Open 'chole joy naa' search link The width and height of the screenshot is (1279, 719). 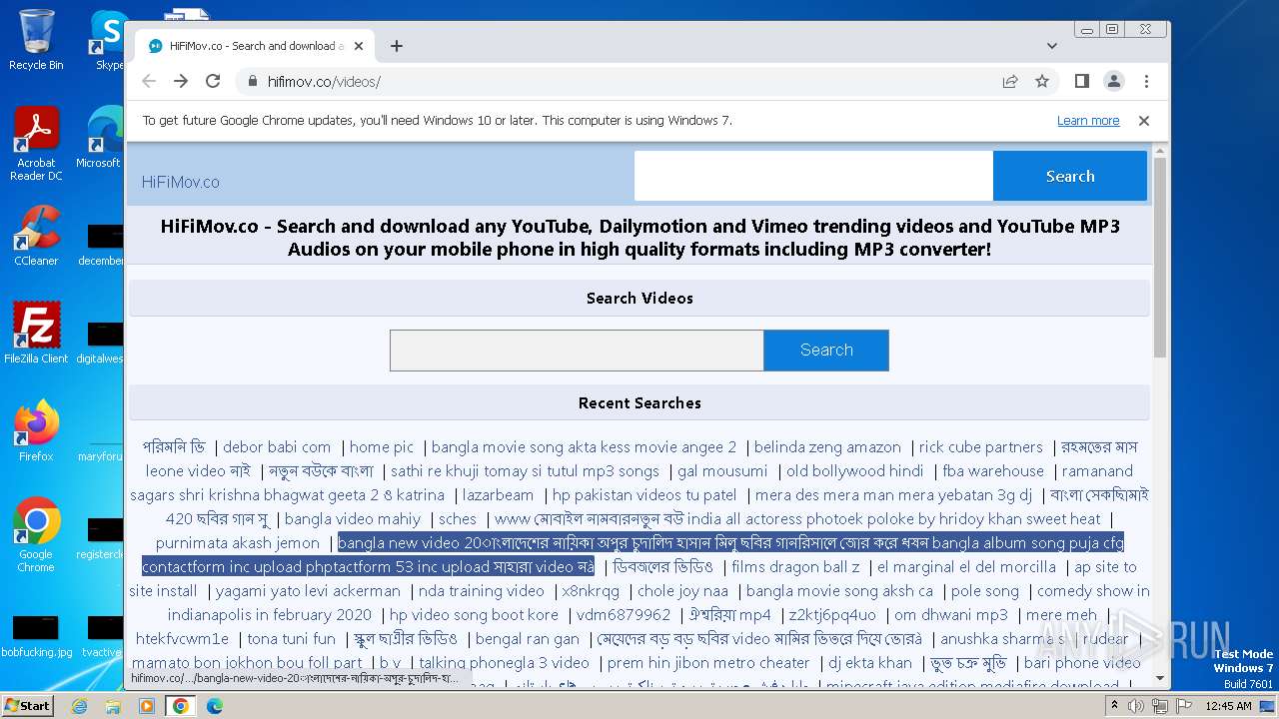[x=682, y=591]
